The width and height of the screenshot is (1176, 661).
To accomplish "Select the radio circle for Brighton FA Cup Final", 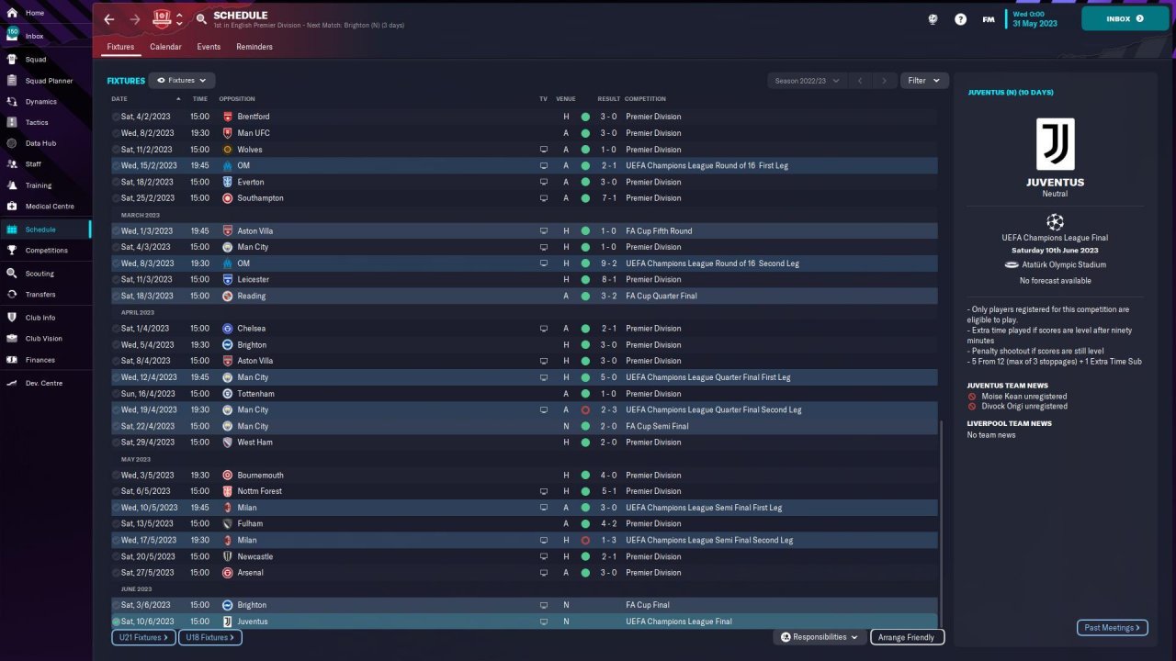I will pyautogui.click(x=116, y=605).
